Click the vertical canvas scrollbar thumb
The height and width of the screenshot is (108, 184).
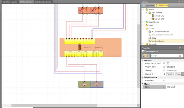[139, 56]
